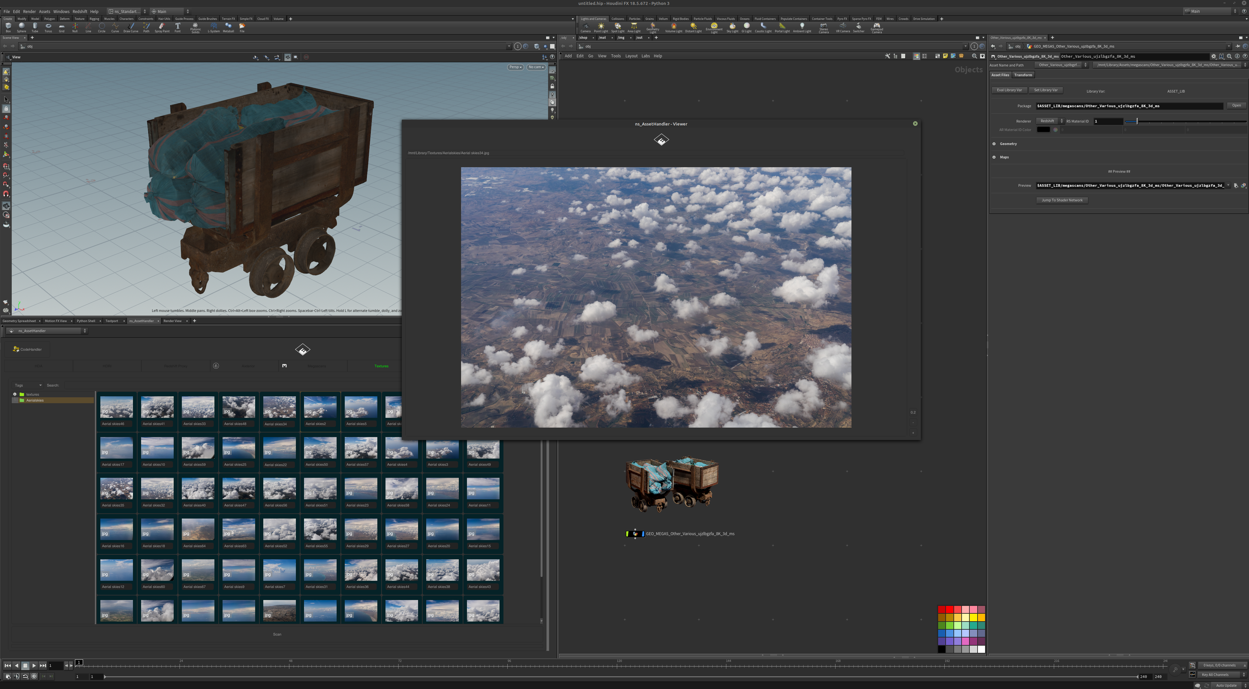The height and width of the screenshot is (689, 1249).
Task: Select the CodeHandler icon button
Action: tap(27, 349)
